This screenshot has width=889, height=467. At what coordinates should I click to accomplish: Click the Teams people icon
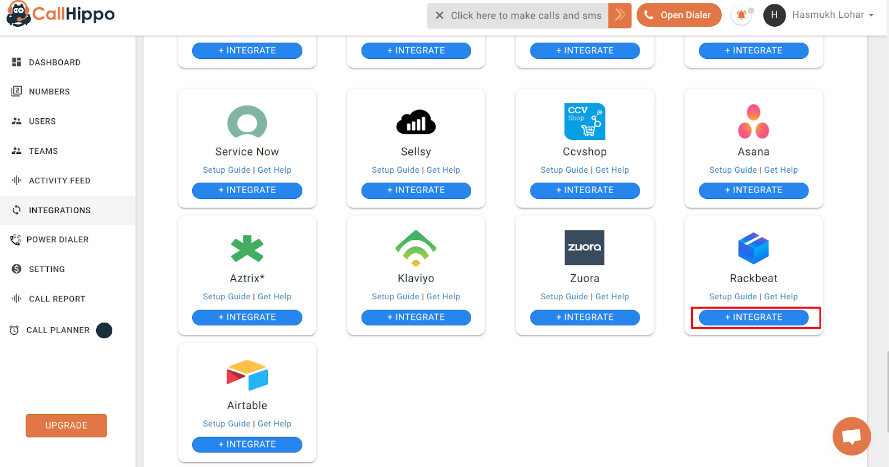click(x=17, y=150)
